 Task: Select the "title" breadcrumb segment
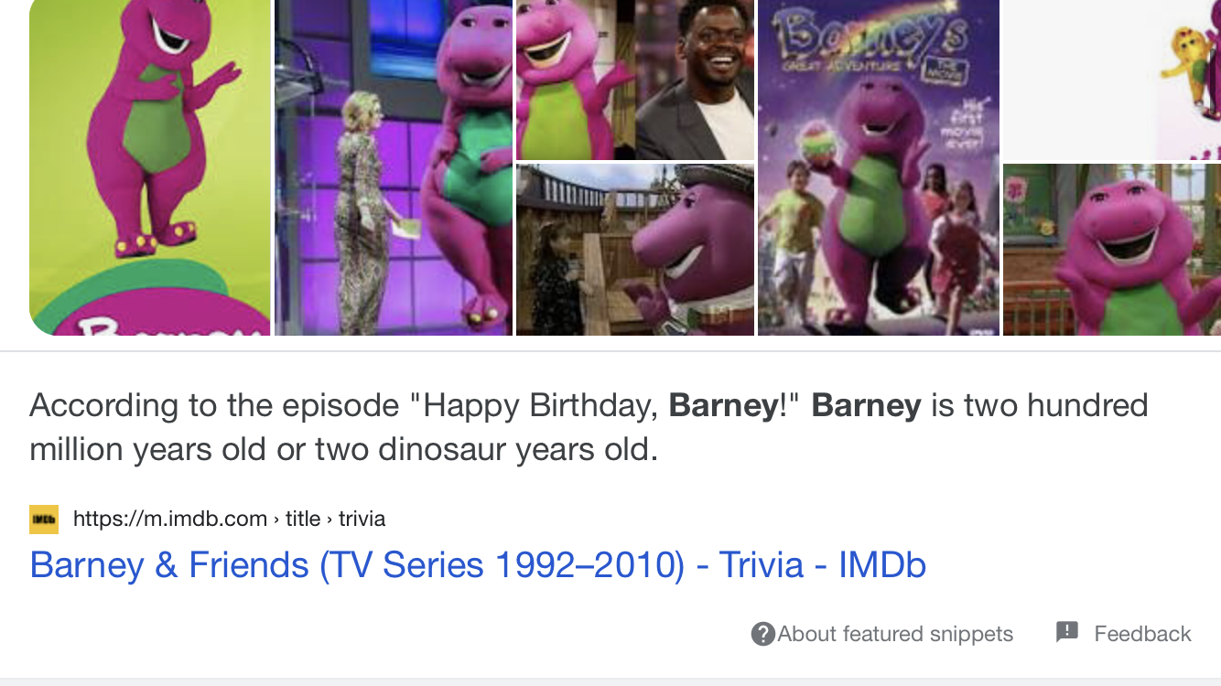coord(303,519)
